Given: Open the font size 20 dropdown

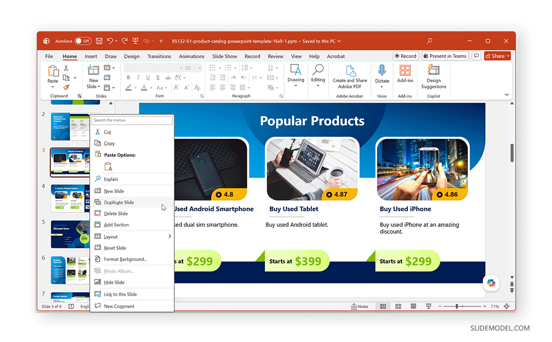Looking at the screenshot, I should click(200, 68).
